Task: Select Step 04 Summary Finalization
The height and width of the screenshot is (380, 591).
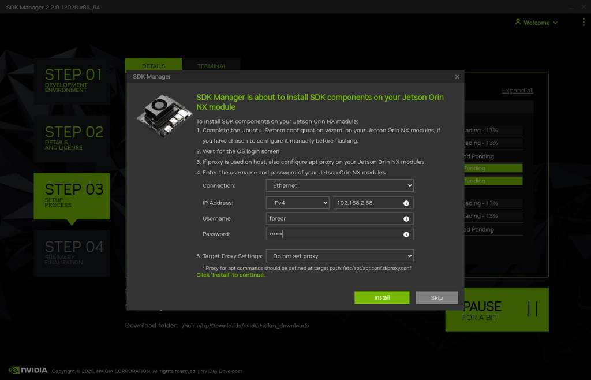Action: coord(72,254)
